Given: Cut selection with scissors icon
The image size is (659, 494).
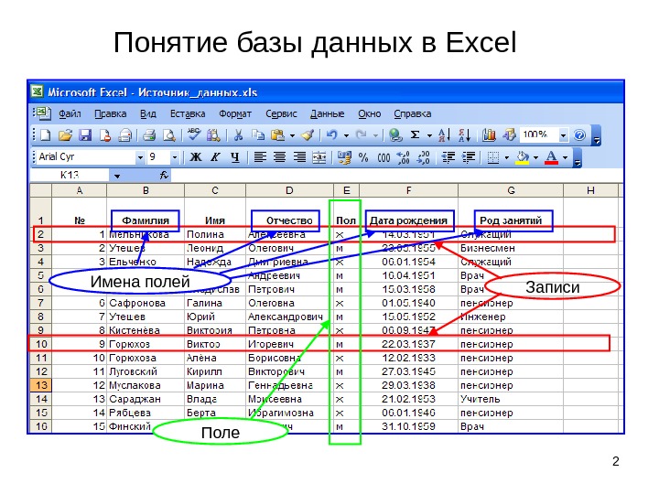Looking at the screenshot, I should tap(238, 135).
